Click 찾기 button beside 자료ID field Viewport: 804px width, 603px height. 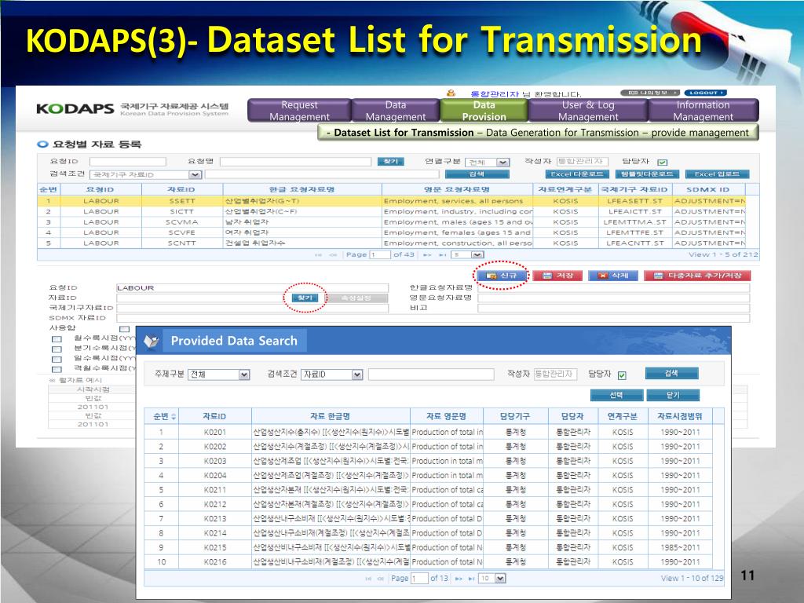pos(305,298)
